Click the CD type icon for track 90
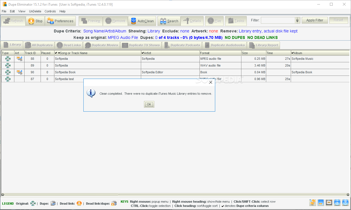351x210 pixels. [x=8, y=72]
